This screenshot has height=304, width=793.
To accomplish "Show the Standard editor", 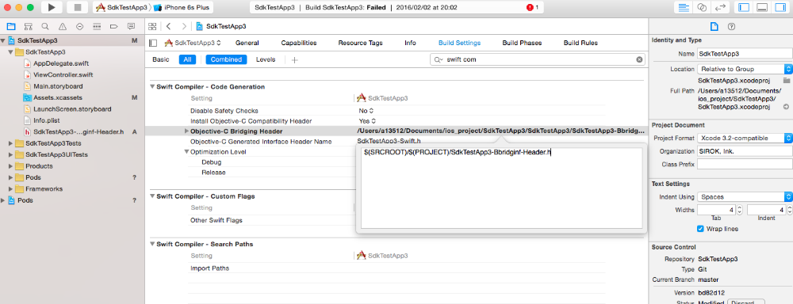I will [684, 8].
